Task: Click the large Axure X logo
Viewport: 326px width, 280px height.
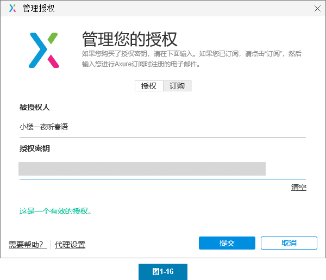Action: point(44,50)
